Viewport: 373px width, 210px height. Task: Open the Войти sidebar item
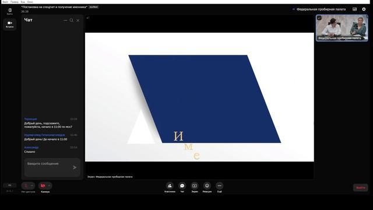(x=10, y=12)
